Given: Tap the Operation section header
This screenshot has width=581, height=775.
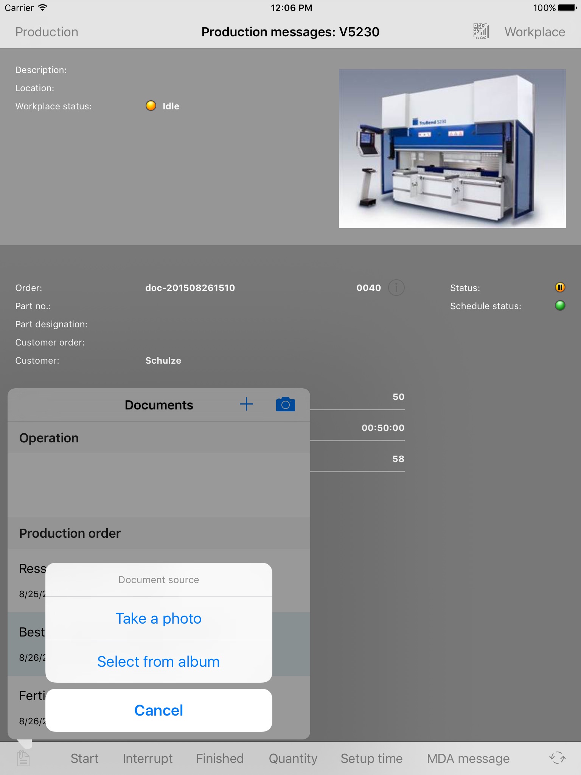Looking at the screenshot, I should click(159, 438).
